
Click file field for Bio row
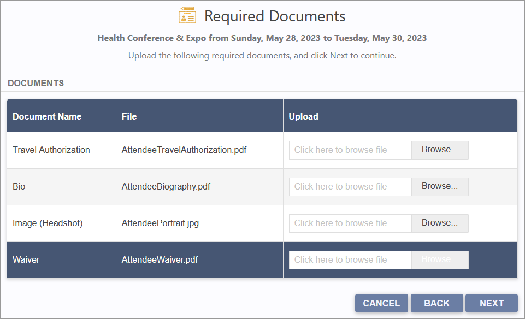point(350,186)
